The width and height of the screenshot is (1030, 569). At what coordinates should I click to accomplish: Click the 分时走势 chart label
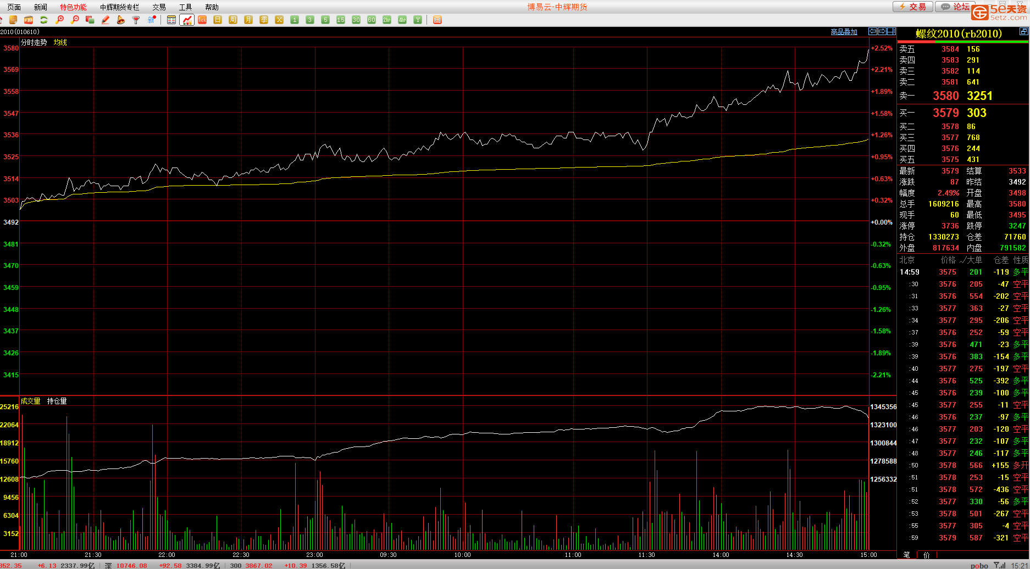(x=34, y=42)
